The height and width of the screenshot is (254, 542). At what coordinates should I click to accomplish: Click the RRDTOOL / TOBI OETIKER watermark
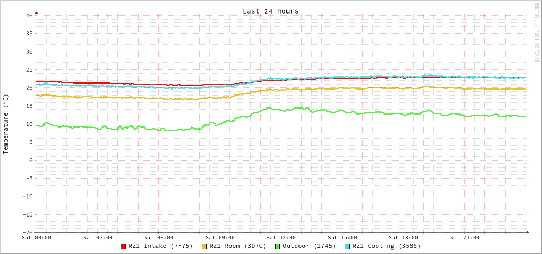point(536,33)
